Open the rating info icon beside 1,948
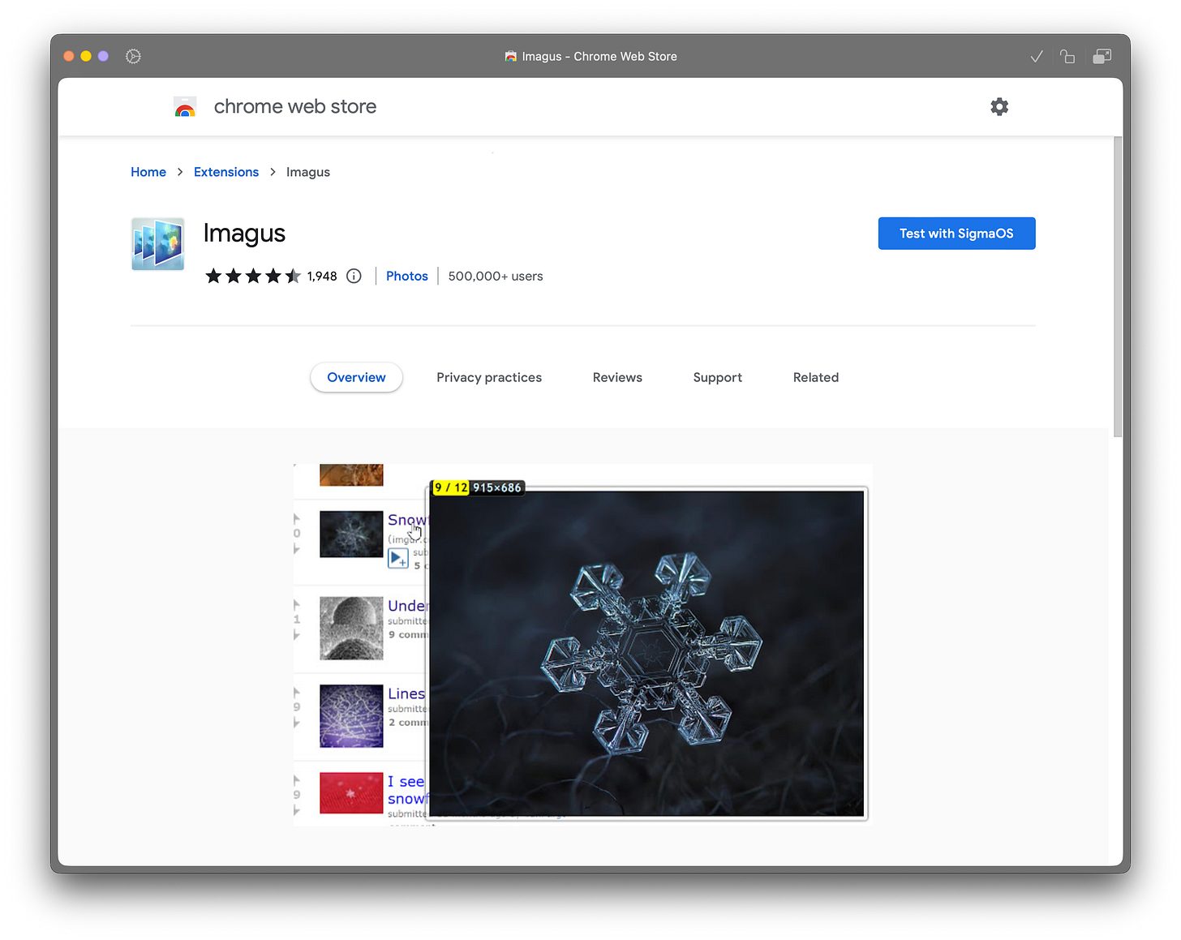 coord(354,276)
